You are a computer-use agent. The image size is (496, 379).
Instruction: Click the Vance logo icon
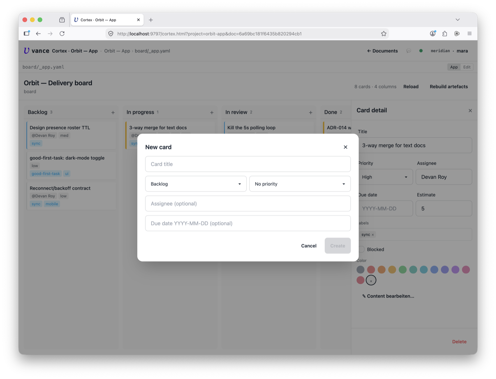(27, 51)
